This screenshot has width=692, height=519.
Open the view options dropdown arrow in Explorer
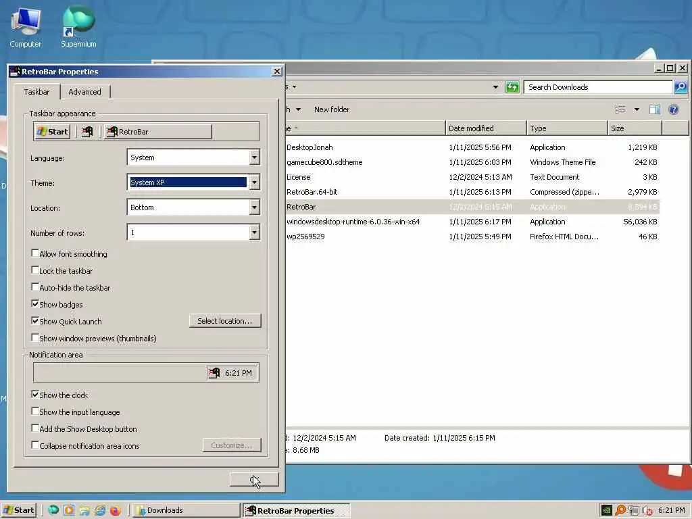[637, 109]
